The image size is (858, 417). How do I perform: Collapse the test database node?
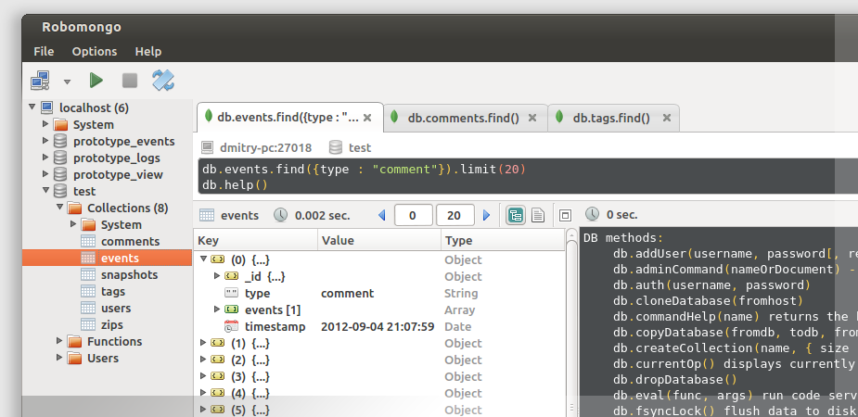tap(46, 191)
